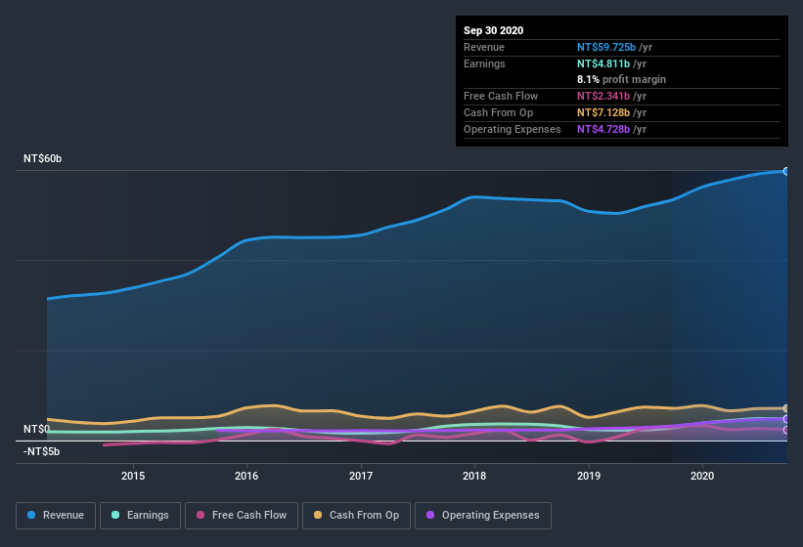Click the NT$60b y-axis label
This screenshot has height=547, width=803.
pyautogui.click(x=42, y=158)
